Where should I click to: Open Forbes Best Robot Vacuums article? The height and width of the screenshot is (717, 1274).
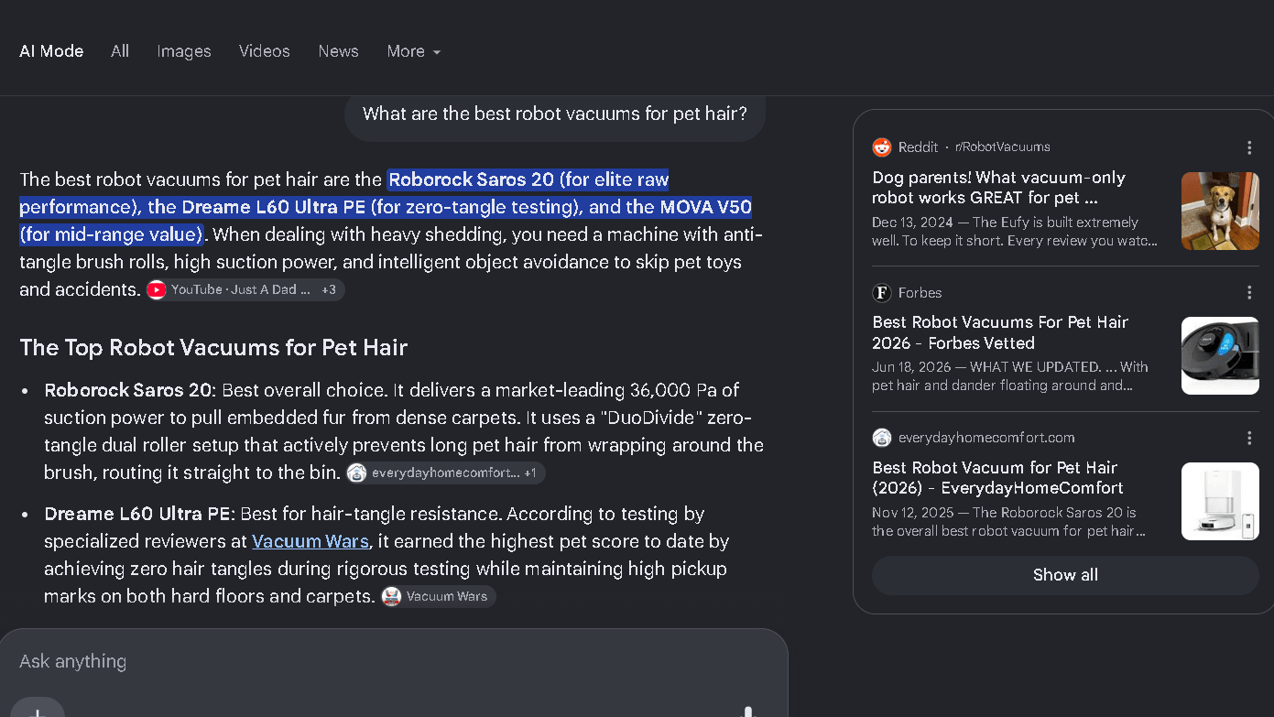coord(1000,332)
